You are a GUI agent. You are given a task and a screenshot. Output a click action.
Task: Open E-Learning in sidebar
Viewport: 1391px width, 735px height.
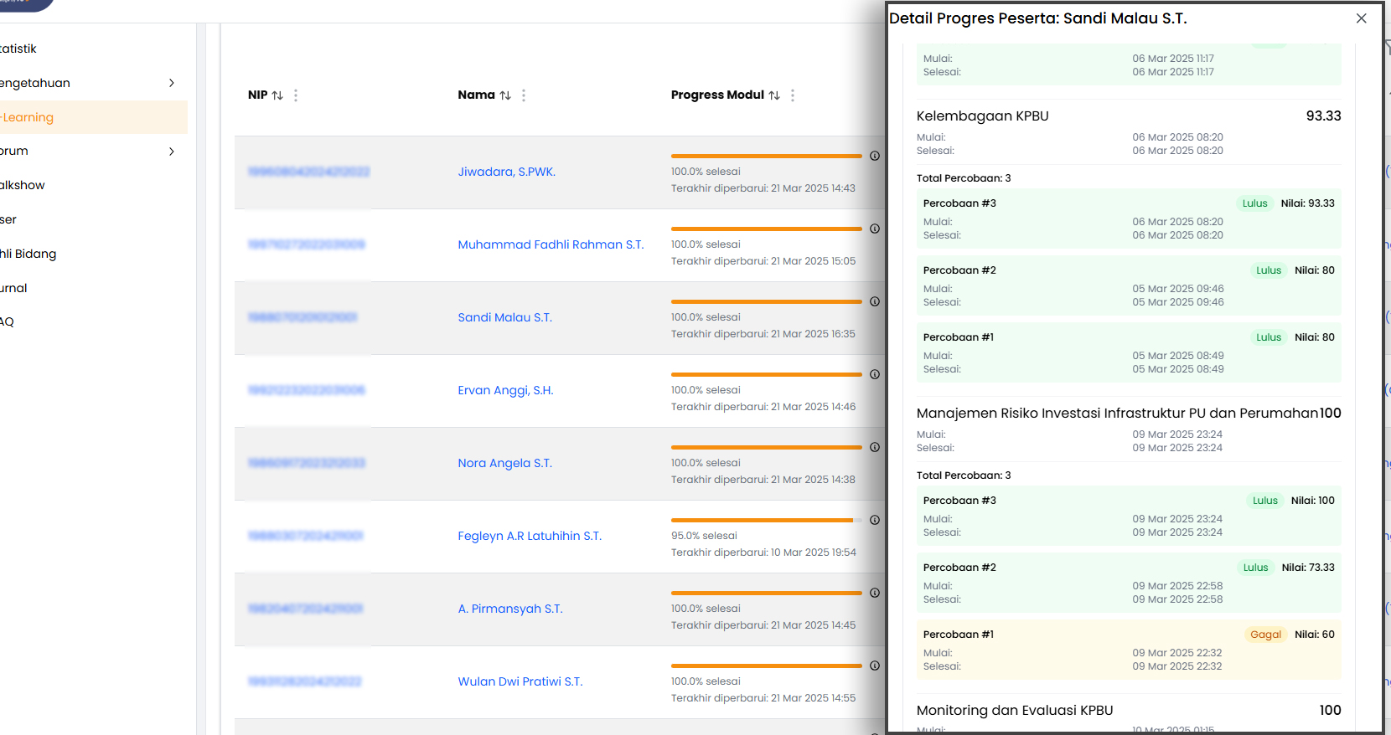click(92, 117)
